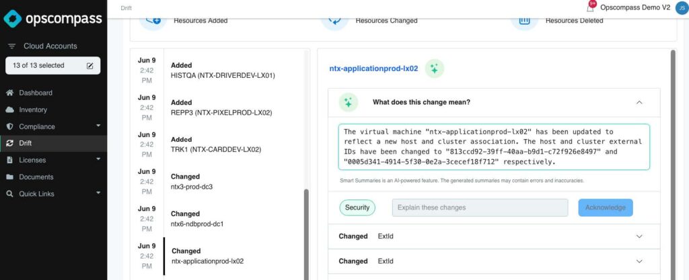Edit the selected accounts with pencil icon

pos(90,65)
